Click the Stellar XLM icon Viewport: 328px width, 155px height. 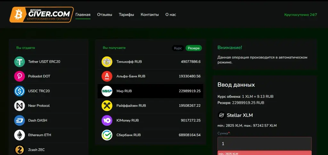(x=221, y=115)
